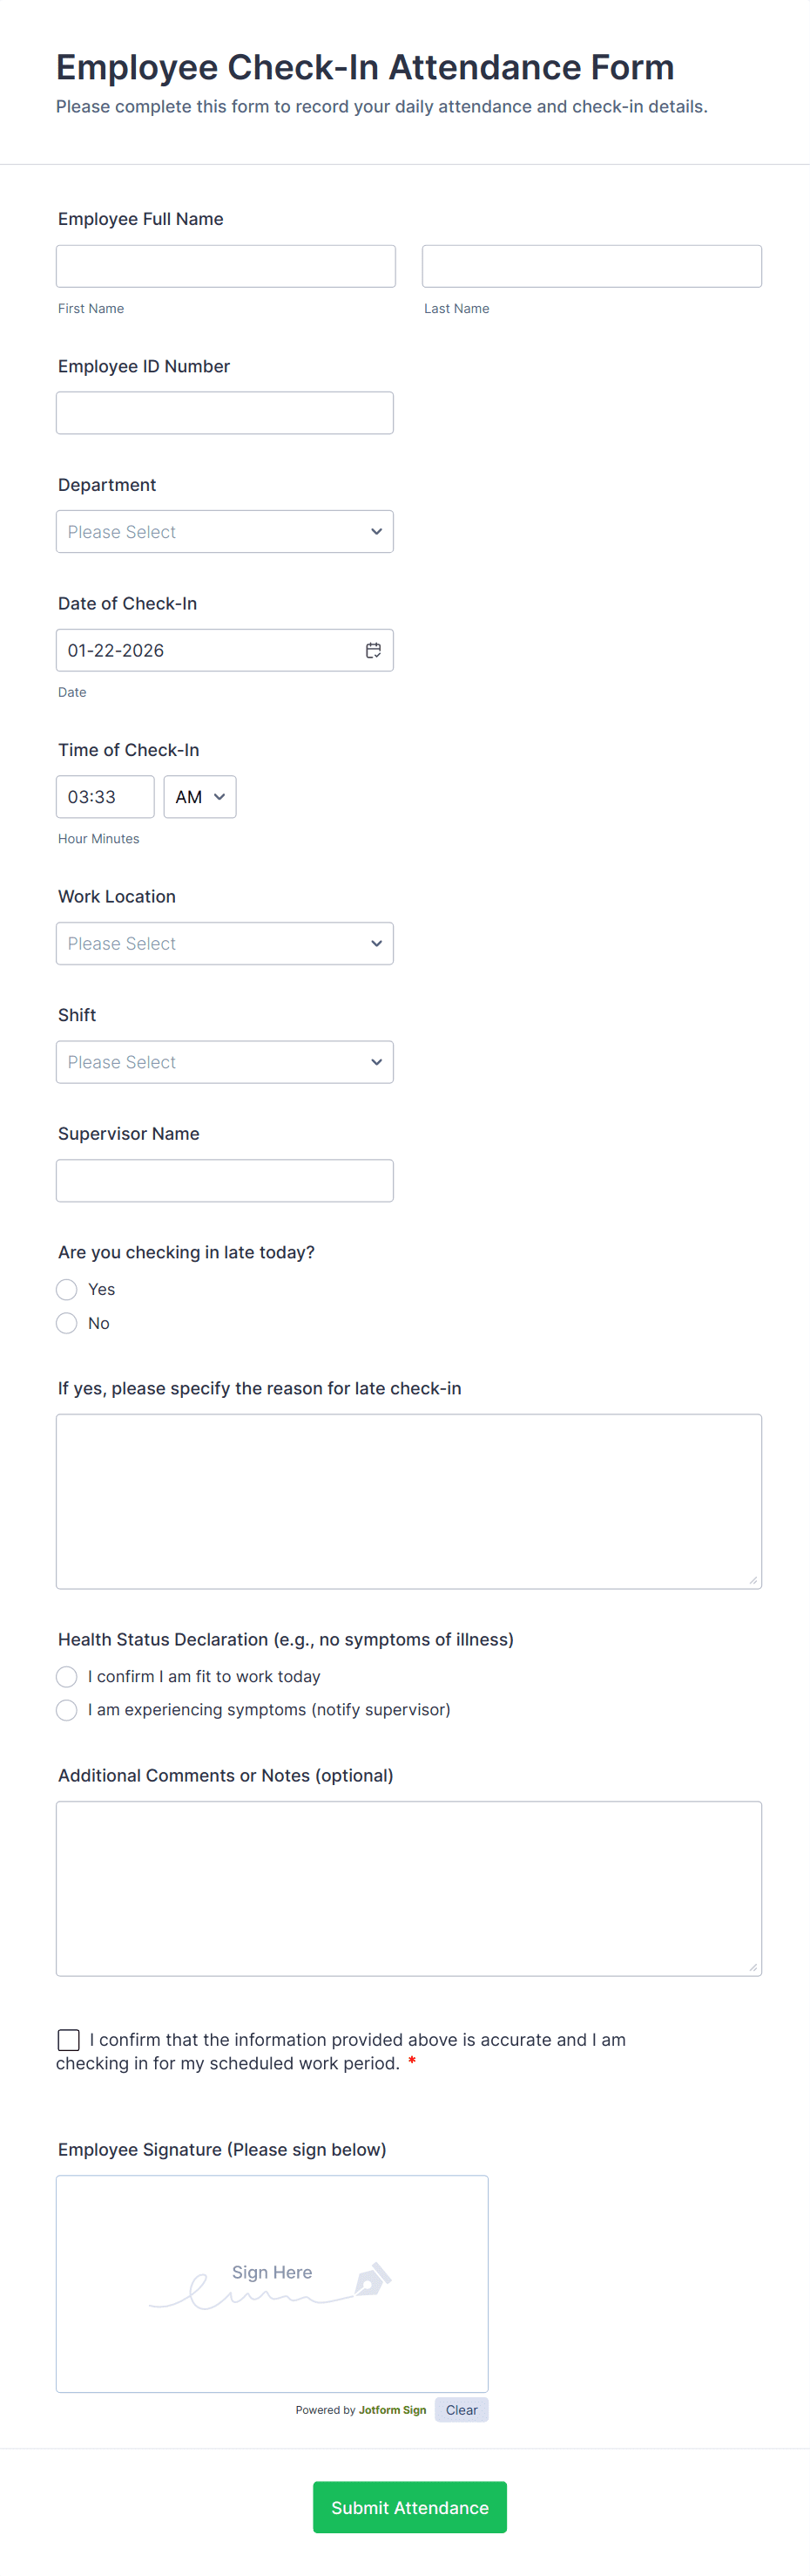
Task: Check the information accuracy confirmation checkbox
Action: tap(68, 2039)
